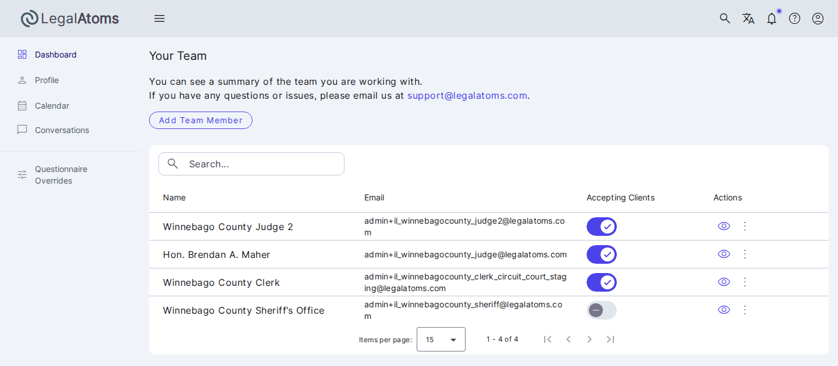838x366 pixels.
Task: Click the Name column header
Action: pyautogui.click(x=174, y=198)
